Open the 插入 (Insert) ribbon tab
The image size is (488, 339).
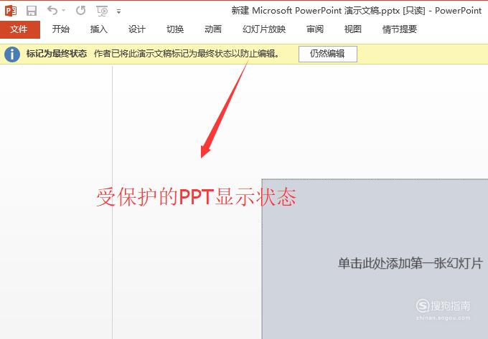[98, 29]
